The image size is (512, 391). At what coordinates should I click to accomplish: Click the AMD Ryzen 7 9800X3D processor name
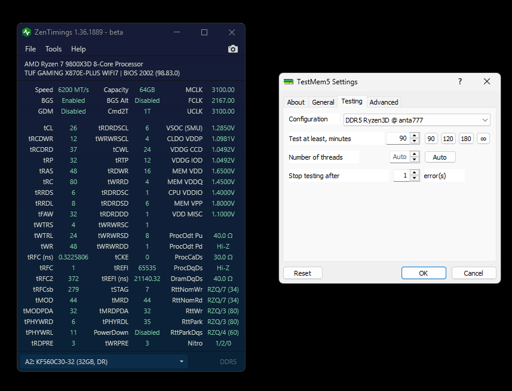tap(84, 64)
